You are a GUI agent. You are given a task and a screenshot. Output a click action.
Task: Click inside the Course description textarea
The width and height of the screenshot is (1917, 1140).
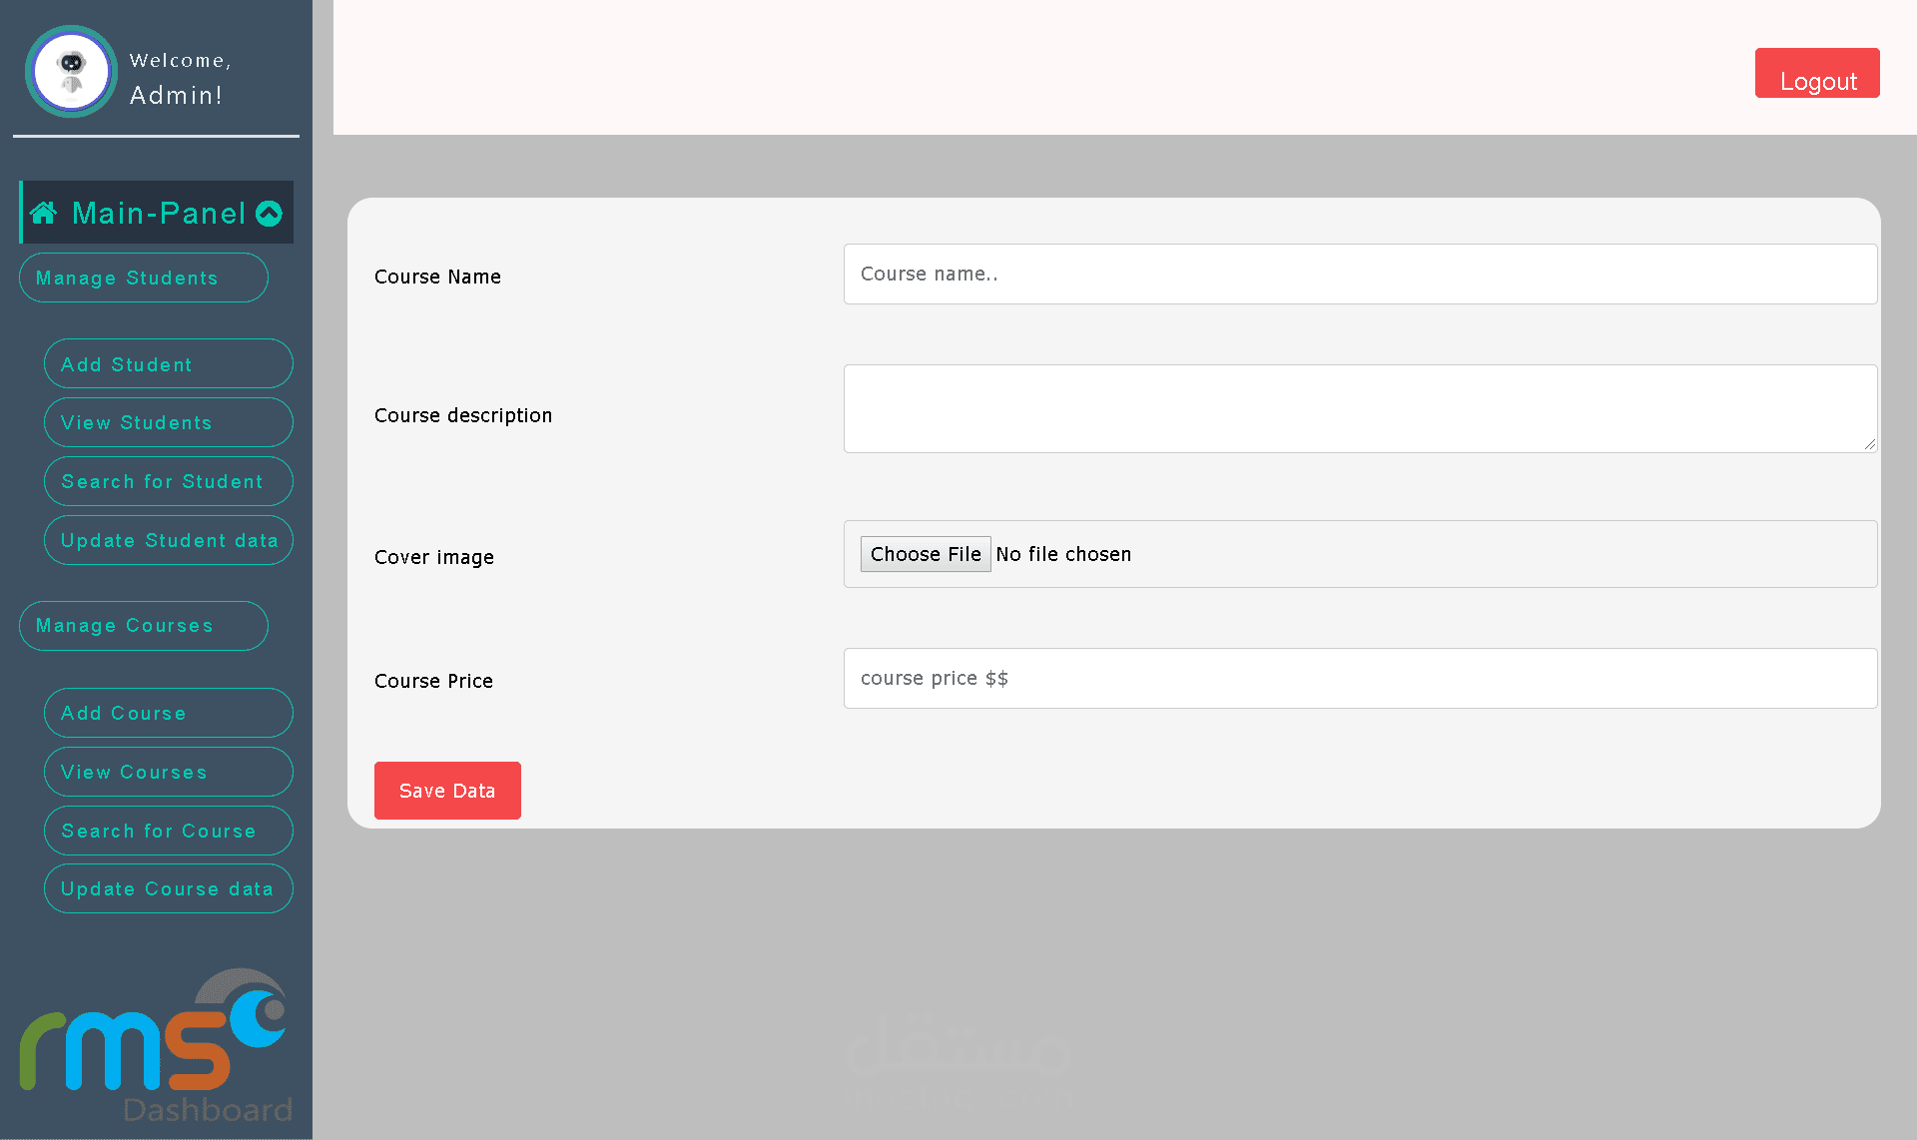1360,408
